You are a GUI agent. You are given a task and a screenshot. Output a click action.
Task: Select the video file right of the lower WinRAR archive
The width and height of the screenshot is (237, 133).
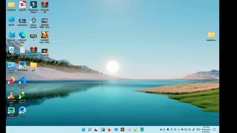click(44, 53)
